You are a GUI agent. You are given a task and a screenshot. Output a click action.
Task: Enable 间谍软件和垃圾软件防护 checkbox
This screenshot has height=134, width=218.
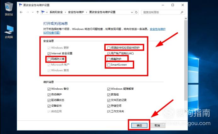pos(109,48)
